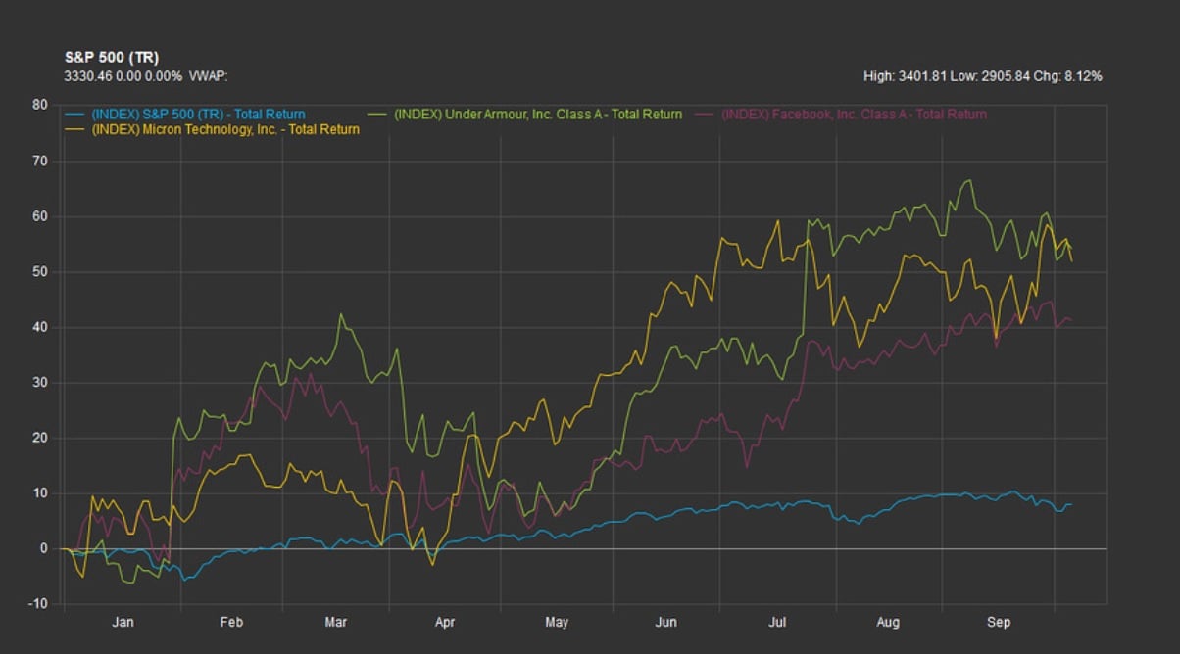Click the yellow Micron legend line marker

click(75, 129)
